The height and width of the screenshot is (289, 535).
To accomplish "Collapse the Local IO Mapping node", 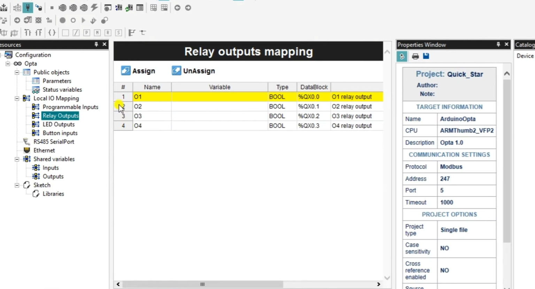I will (x=17, y=98).
